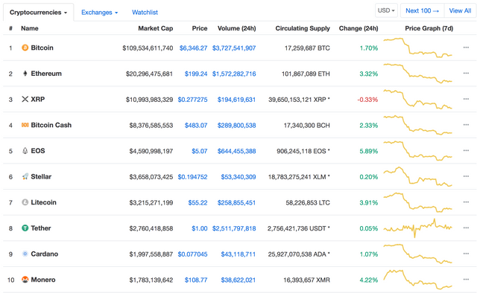The image size is (477, 293).
Task: Open the Stellar name link
Action: point(41,176)
